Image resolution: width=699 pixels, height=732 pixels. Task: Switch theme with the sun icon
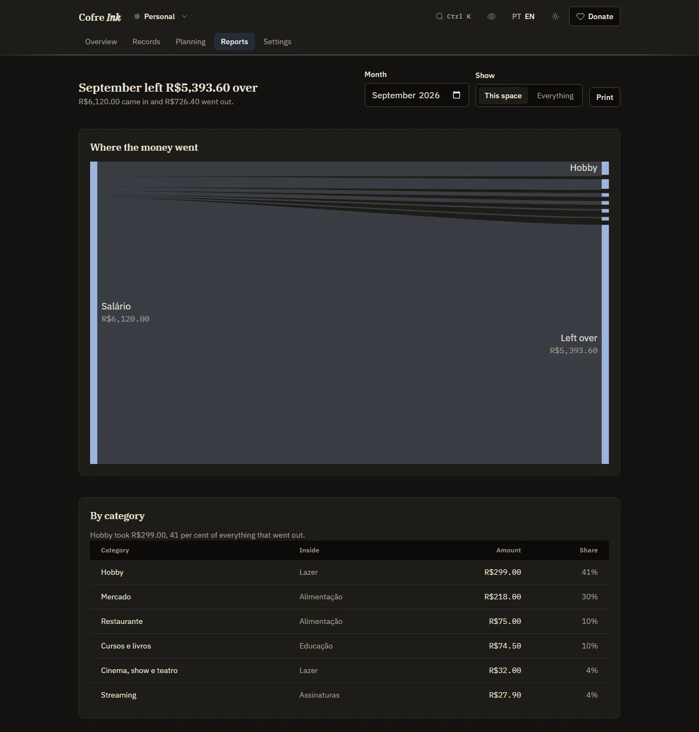555,16
